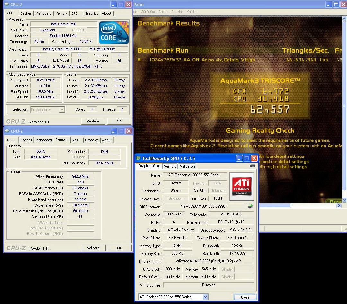347x304 pixels.
Task: Open Mainboard tab in bottom CPU-Z window
Action: tap(44, 140)
